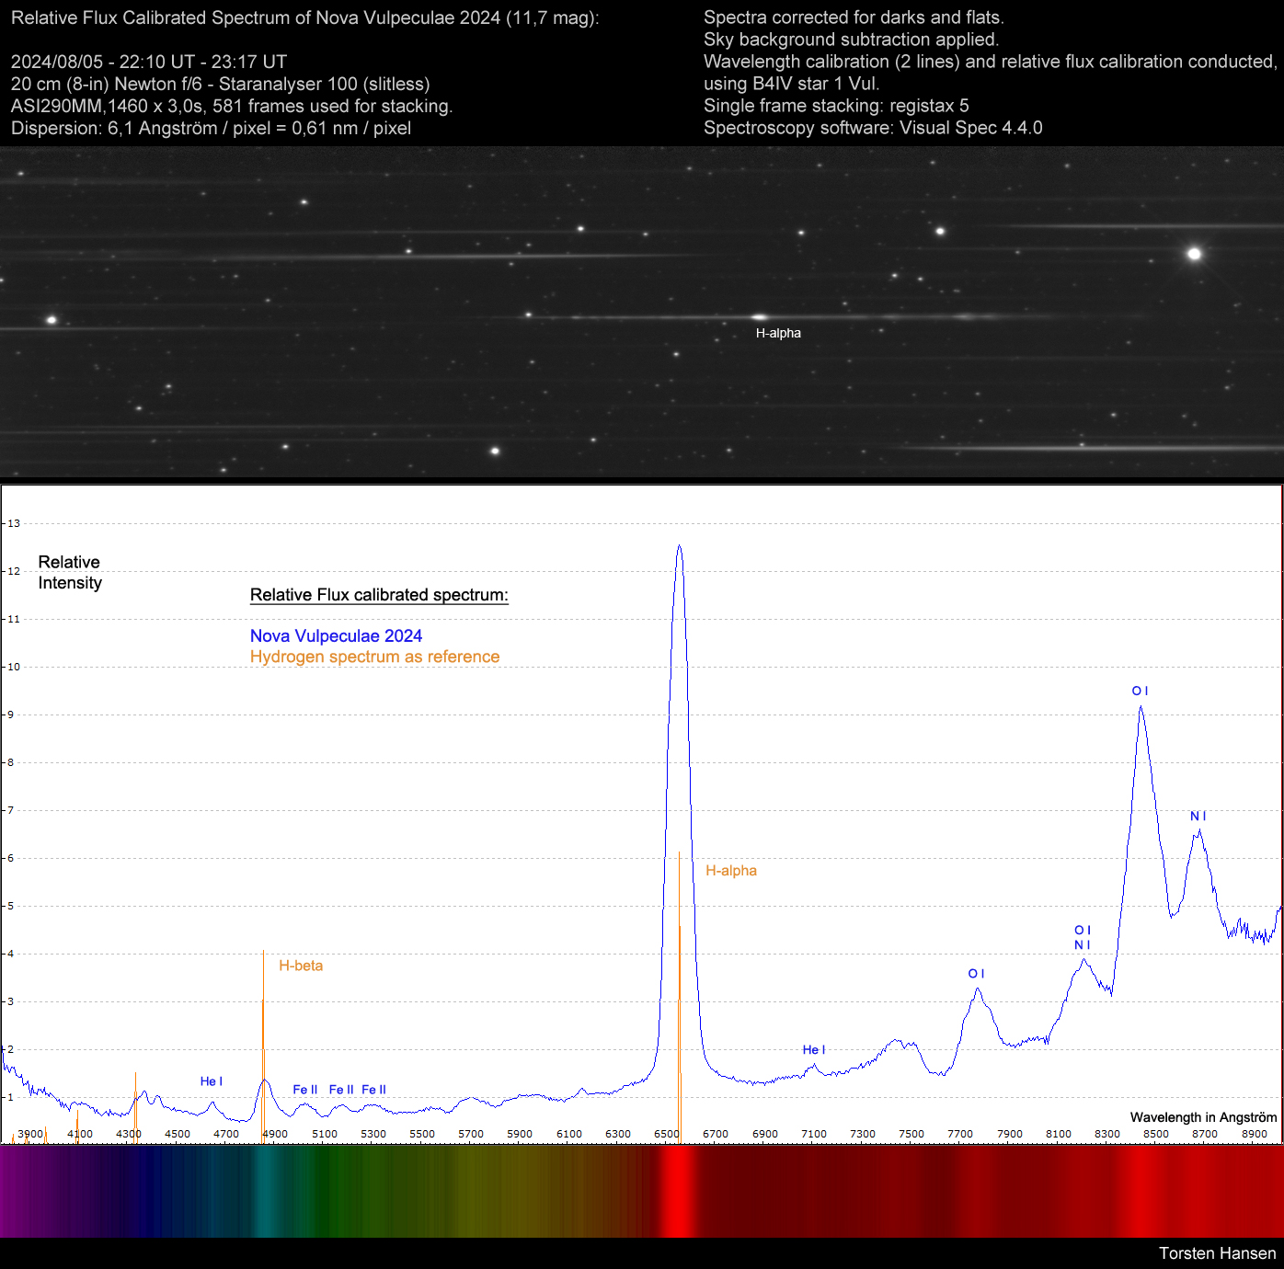Screen dimensions: 1284x1269
Task: Select the "5100" wavelength tick label
Action: [325, 1134]
